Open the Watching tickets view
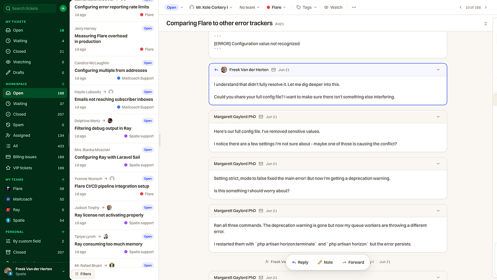Image resolution: width=497 pixels, height=280 pixels. click(x=35, y=62)
